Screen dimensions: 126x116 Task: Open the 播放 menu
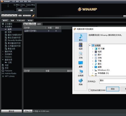click(x=17, y=1)
